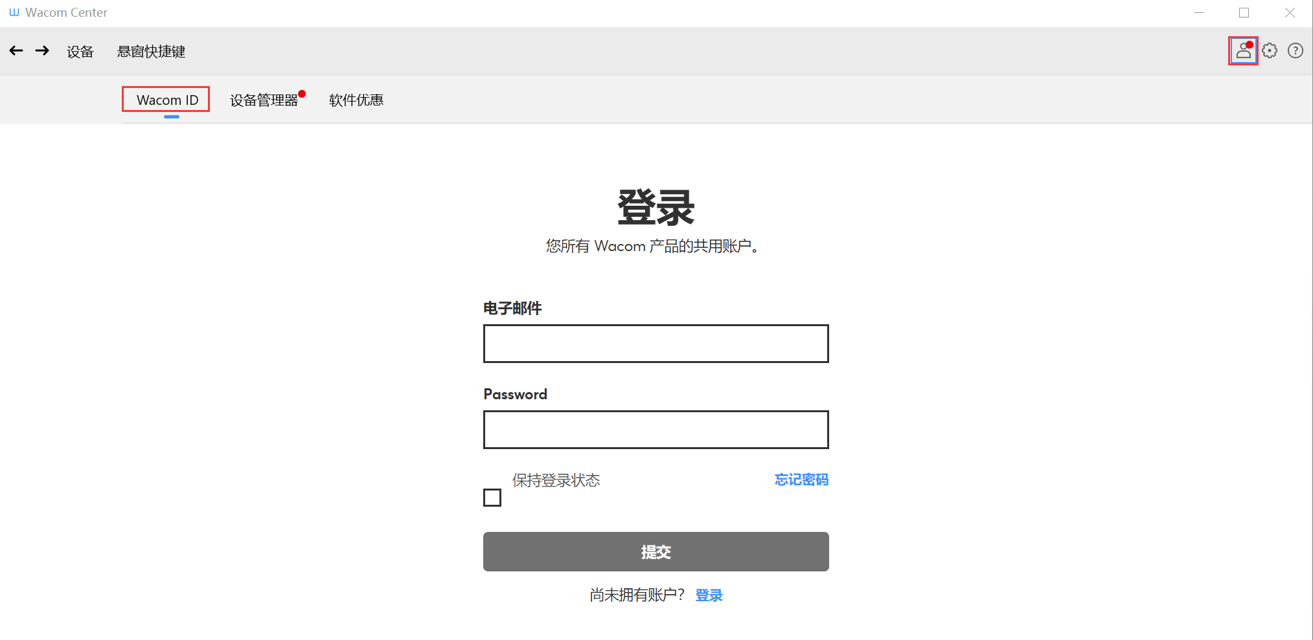Click the 提交 button
1313x640 pixels.
tap(656, 551)
